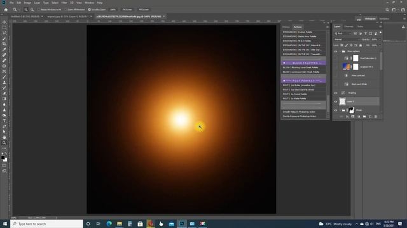Select the Brush tool
Viewport: 407px width, 228px height.
click(4, 77)
